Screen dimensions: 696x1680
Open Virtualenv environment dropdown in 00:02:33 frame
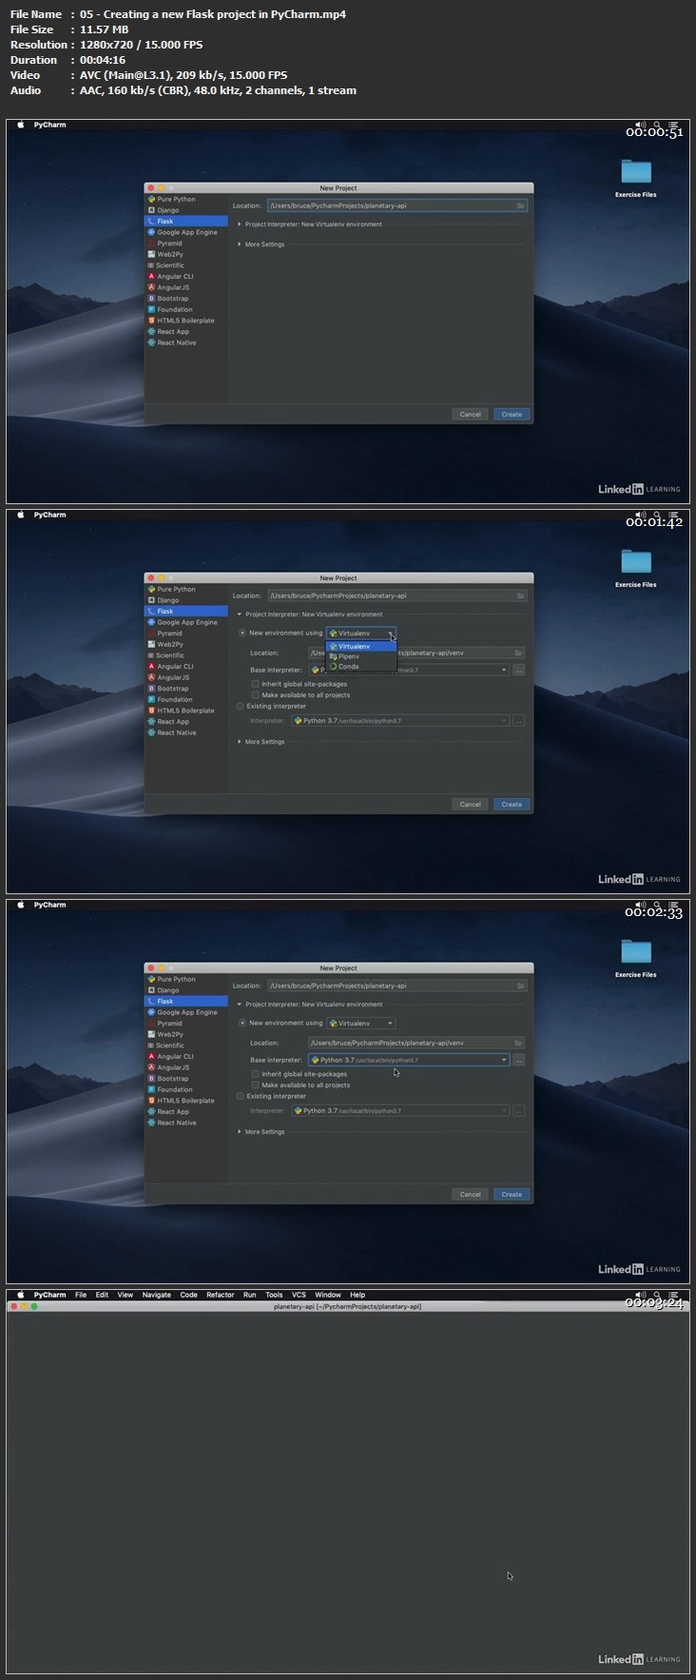pyautogui.click(x=360, y=1024)
